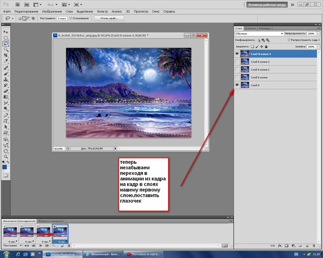
Task: Select the Elliptical Marquee tool
Action: pyautogui.click(x=6, y=38)
